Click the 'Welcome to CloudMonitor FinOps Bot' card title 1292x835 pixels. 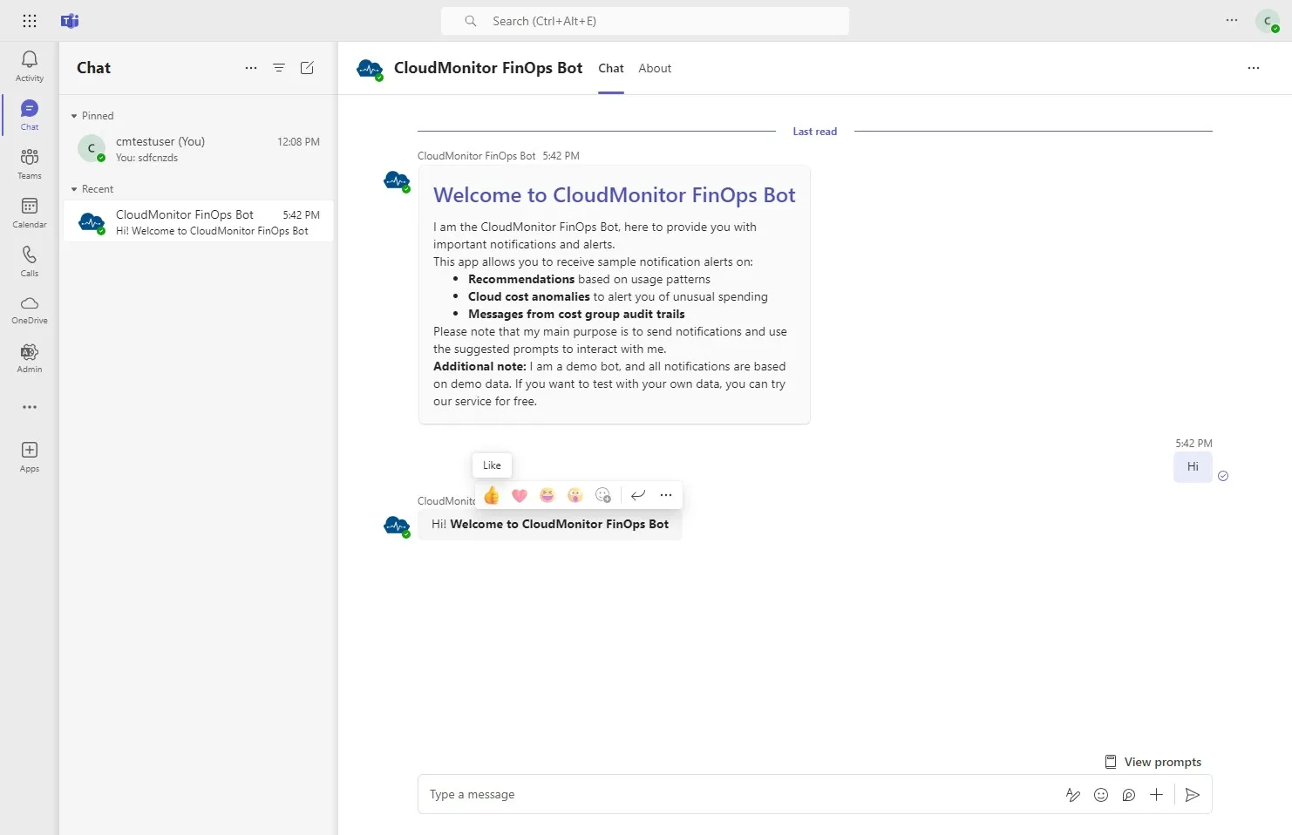[x=615, y=195]
